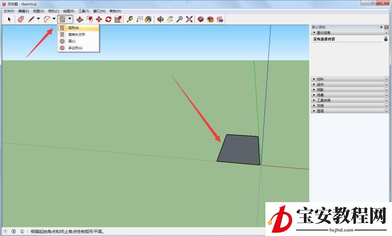Click the 没有选择内容 text

coord(324,39)
